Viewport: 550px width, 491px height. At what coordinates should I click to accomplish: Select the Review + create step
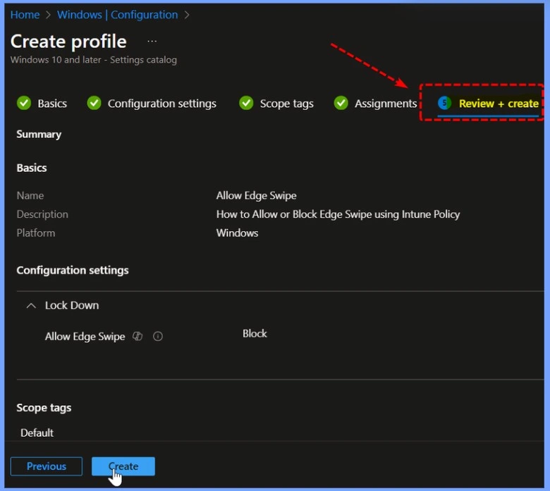(499, 104)
